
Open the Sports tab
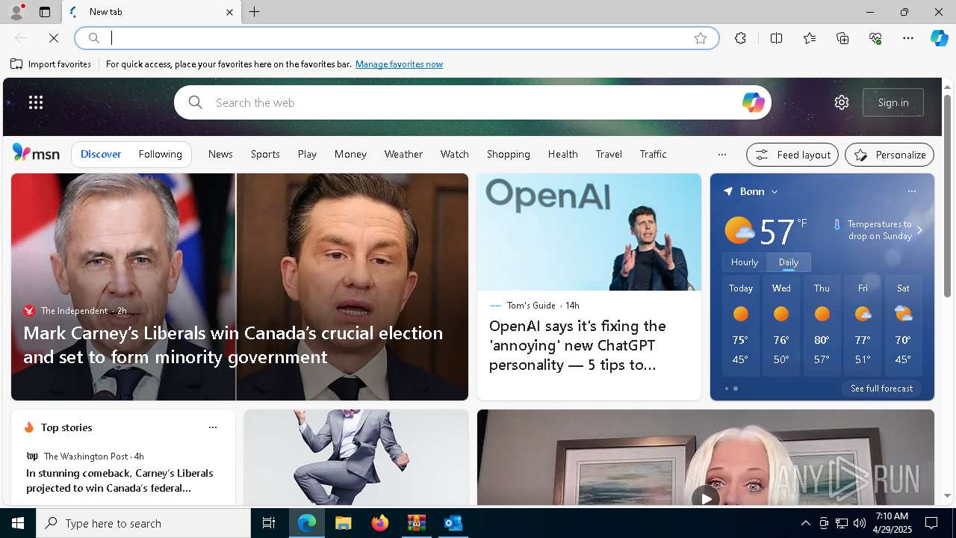265,154
